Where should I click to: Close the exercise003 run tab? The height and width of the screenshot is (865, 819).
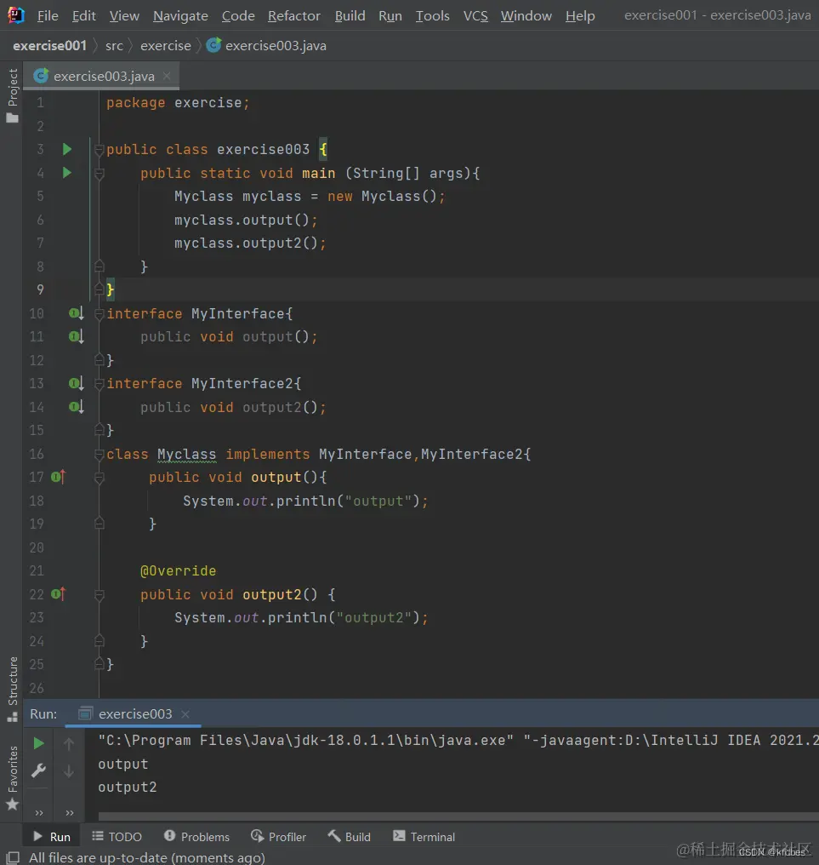pyautogui.click(x=185, y=713)
